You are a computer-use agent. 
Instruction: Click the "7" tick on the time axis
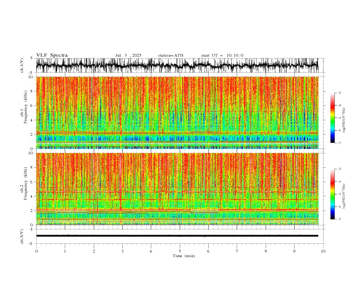coord(237,251)
